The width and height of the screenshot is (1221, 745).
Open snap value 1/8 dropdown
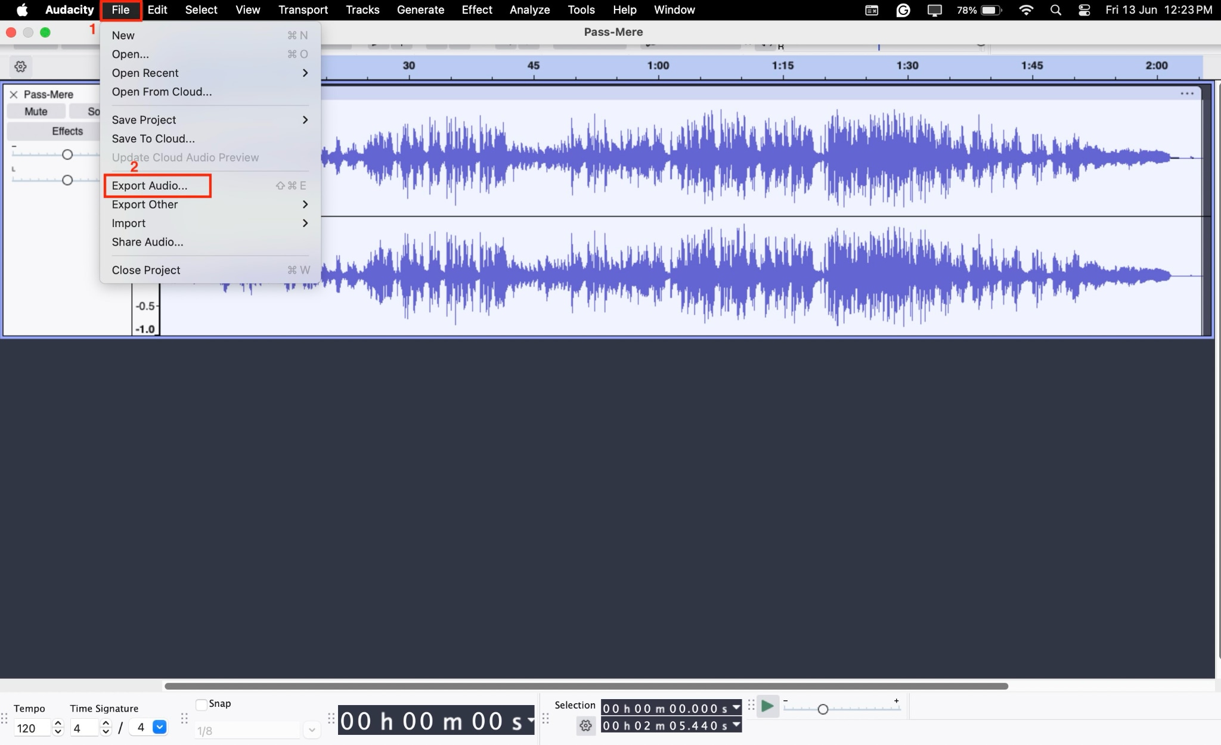pyautogui.click(x=311, y=730)
